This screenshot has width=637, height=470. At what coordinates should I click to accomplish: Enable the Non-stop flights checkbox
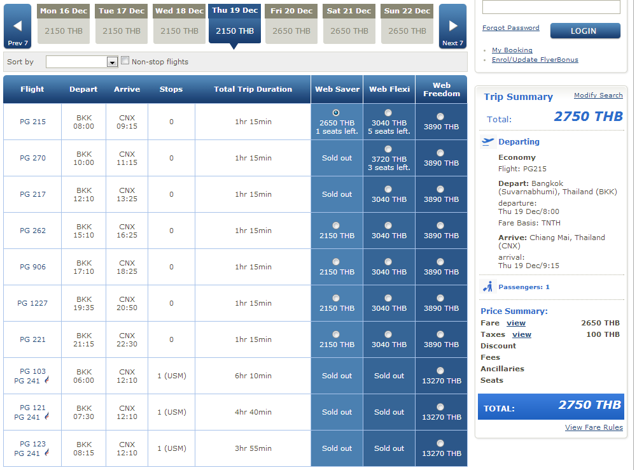125,61
